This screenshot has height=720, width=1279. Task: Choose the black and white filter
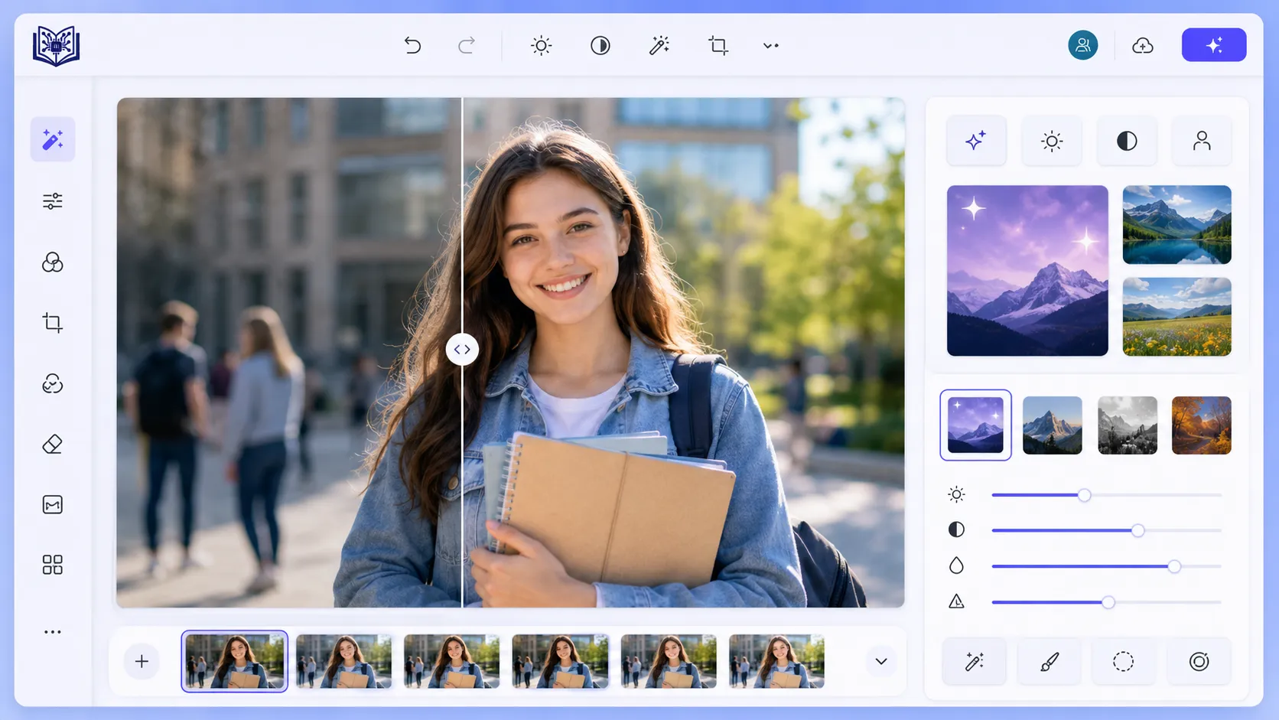coord(1128,425)
